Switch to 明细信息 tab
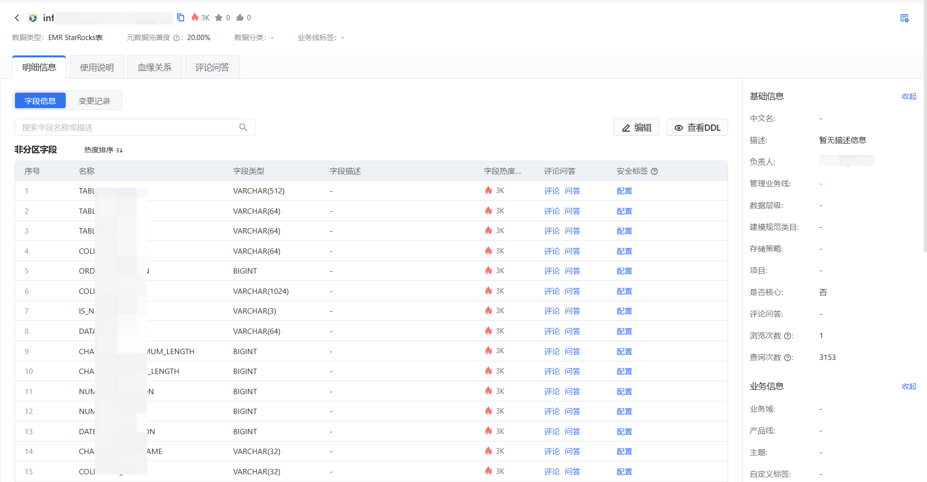 (39, 67)
